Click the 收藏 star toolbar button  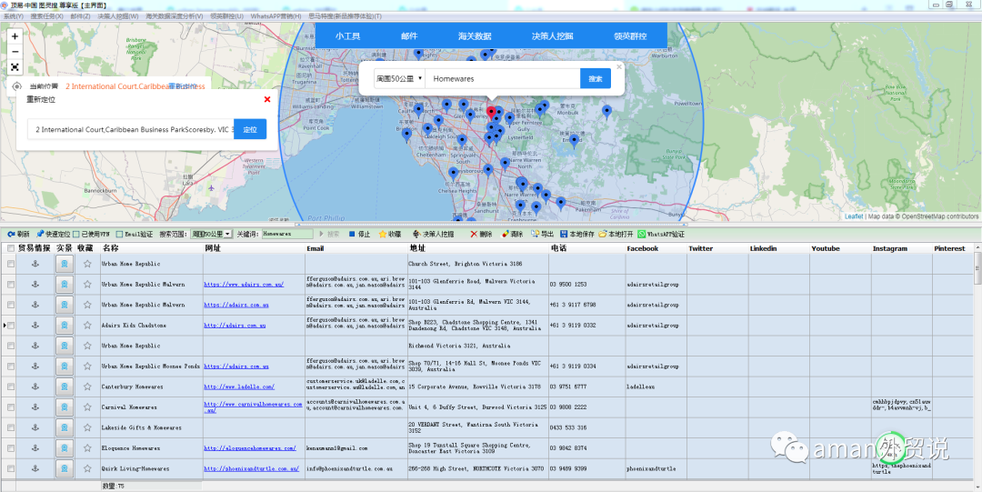[x=389, y=234]
